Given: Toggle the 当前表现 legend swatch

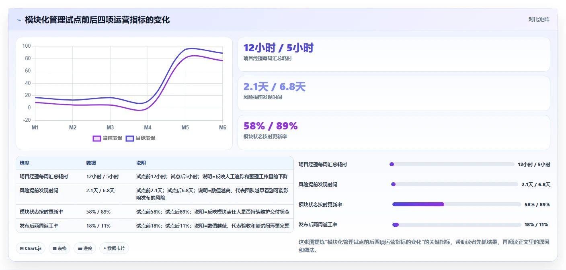Looking at the screenshot, I should pos(97,138).
